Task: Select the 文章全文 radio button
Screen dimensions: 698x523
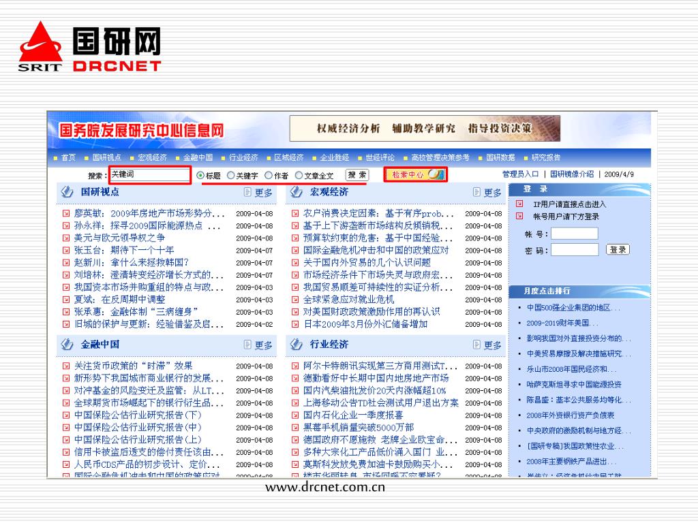Action: pyautogui.click(x=299, y=175)
